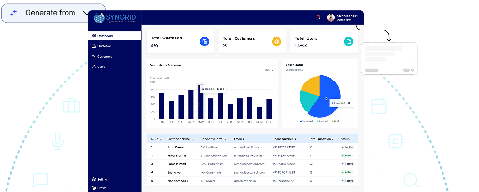
Task: Open Setting in the sidebar
Action: point(102,179)
